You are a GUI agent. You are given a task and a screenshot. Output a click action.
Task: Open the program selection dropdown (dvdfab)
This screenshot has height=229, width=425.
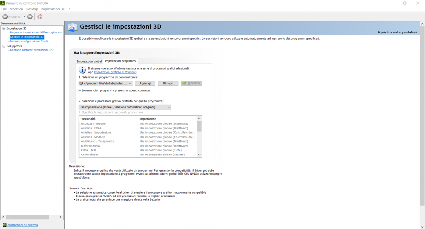[105, 83]
